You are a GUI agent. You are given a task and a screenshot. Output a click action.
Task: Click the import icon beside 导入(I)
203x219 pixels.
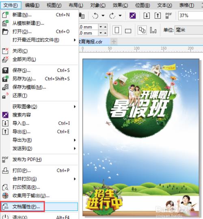pos(5,124)
